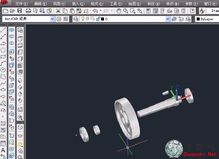Screen dimensions: 219x159
Task: Click the Undo arrow
Action: coord(95,11)
